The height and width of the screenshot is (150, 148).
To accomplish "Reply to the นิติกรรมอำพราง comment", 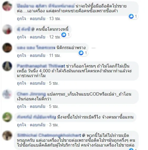I will pos(38,56).
